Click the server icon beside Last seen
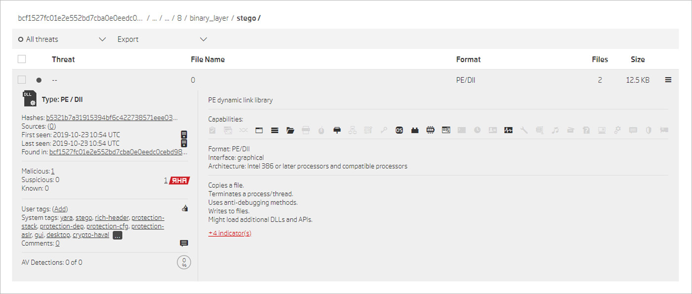Screen dimensions: 692x294 coord(184,143)
